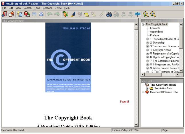Click the GO TO signpost icon

(x=138, y=14)
